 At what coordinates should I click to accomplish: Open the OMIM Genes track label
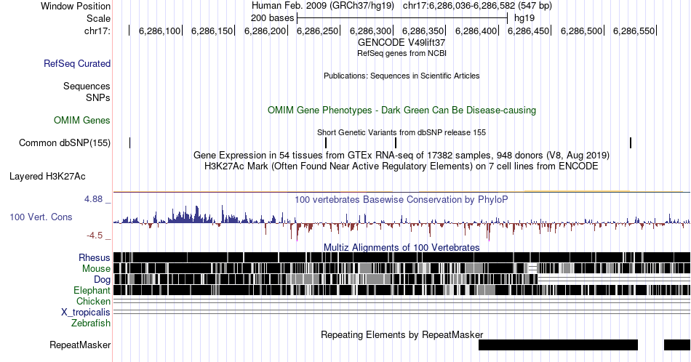82,120
